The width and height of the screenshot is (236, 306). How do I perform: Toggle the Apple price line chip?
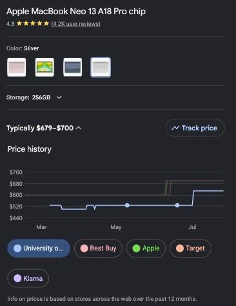click(x=146, y=248)
